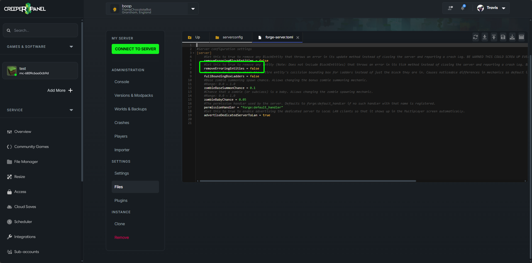Open the notifications bell with 8 alerts
This screenshot has width=532, height=263.
click(462, 8)
